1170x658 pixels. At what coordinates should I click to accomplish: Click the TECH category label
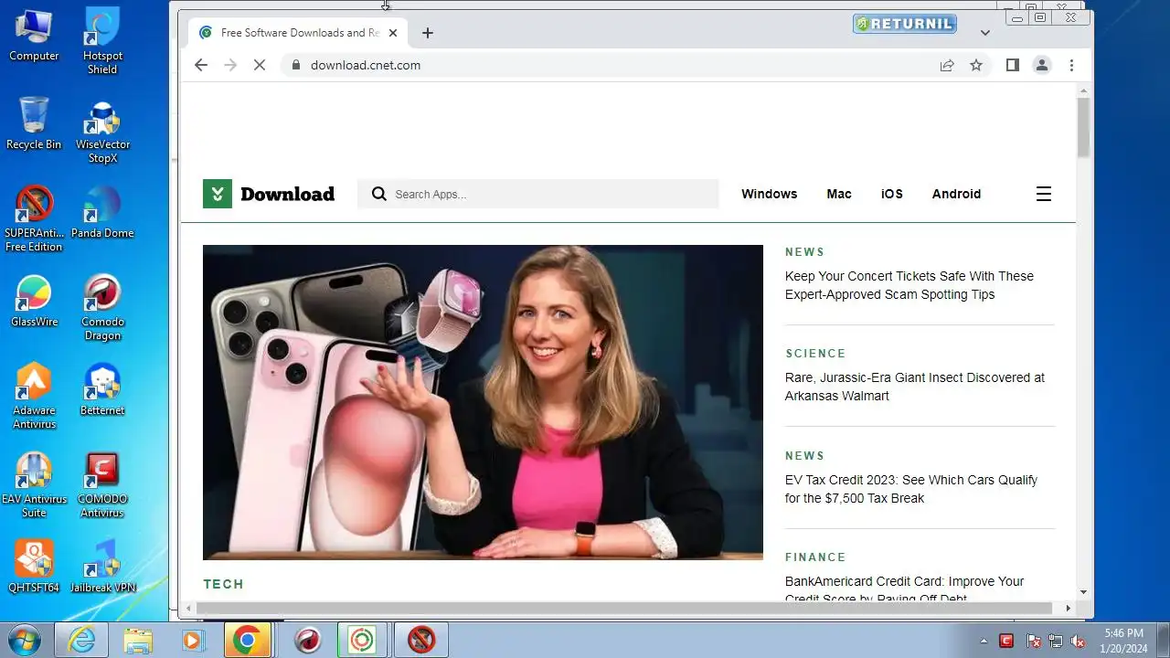223,584
